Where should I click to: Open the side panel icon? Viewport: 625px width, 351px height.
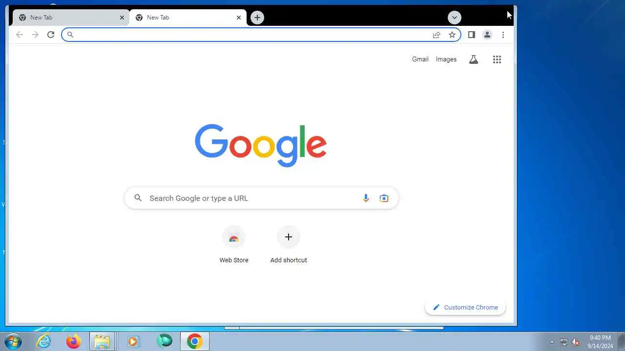coord(472,35)
